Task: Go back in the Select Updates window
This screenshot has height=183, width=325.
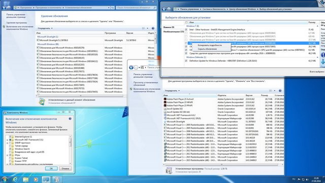Action: [164, 9]
